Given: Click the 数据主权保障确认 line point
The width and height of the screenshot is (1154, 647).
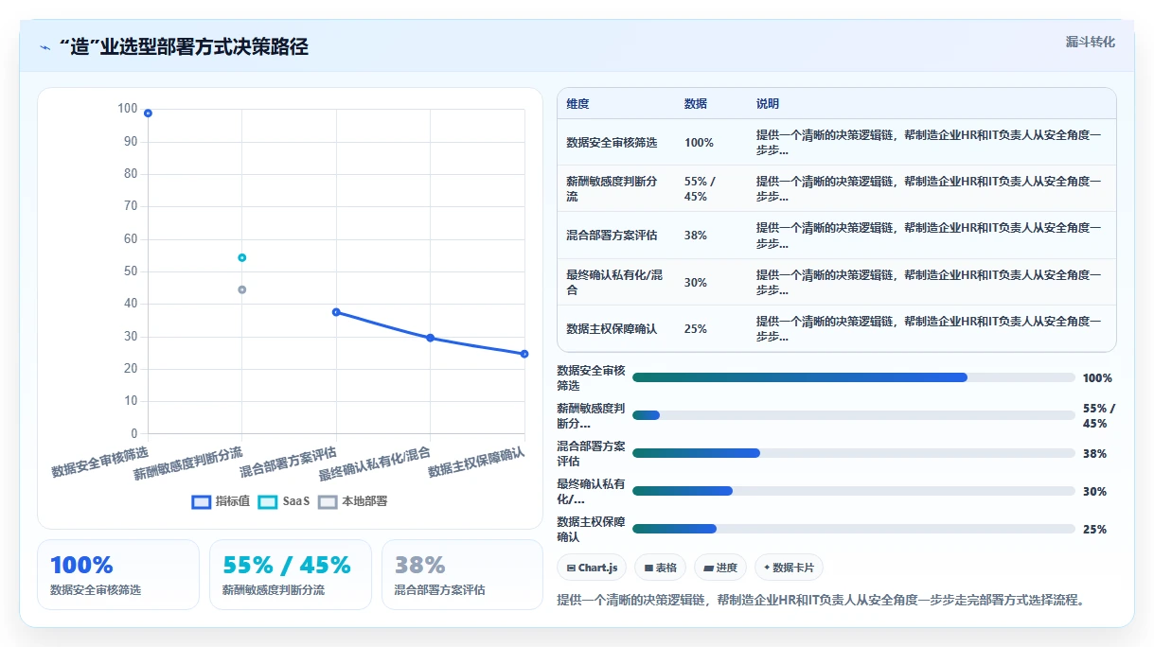Looking at the screenshot, I should tap(524, 354).
